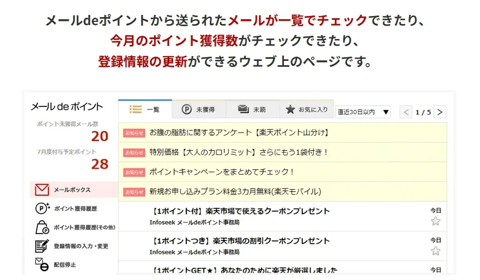Screen dimensions: 480x280
Task: Open お腹の脂肪に関するアンケート notice
Action: (x=239, y=133)
